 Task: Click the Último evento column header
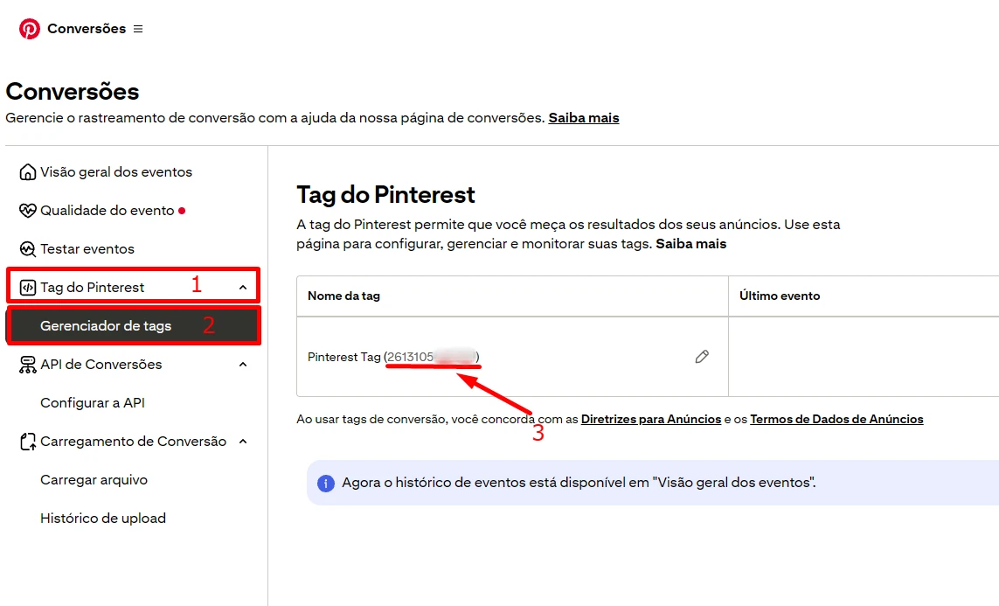pyautogui.click(x=780, y=296)
